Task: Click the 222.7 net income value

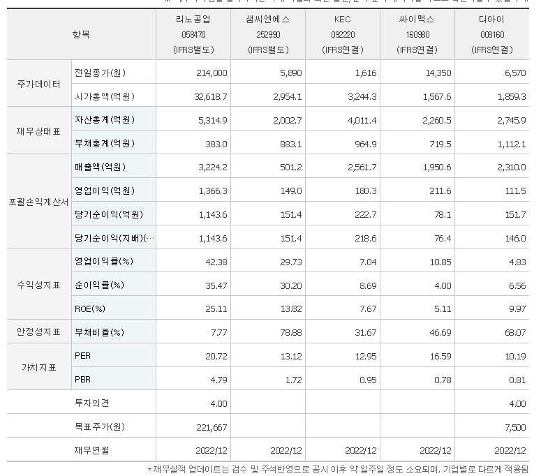Action: click(366, 215)
